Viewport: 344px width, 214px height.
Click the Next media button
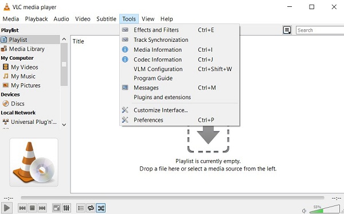tap(42, 208)
